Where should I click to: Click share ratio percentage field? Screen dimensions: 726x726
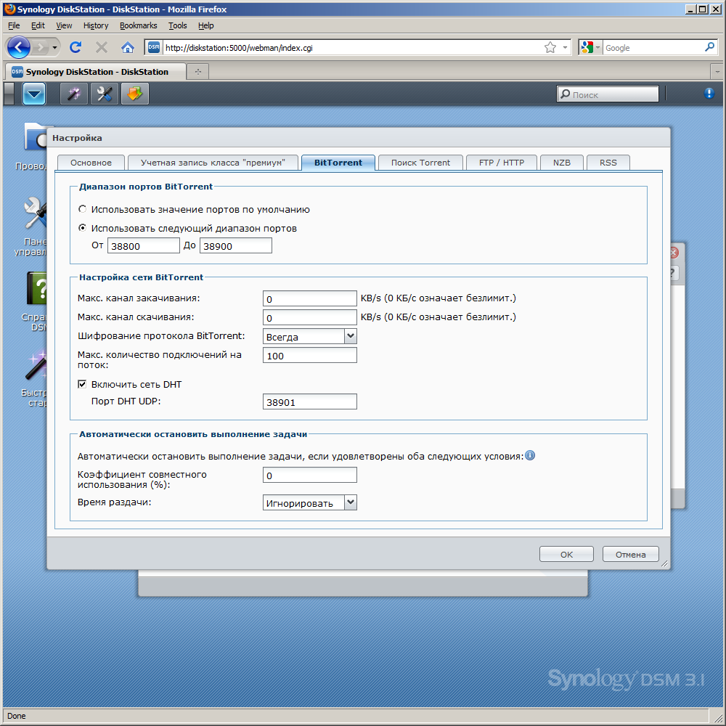click(310, 475)
